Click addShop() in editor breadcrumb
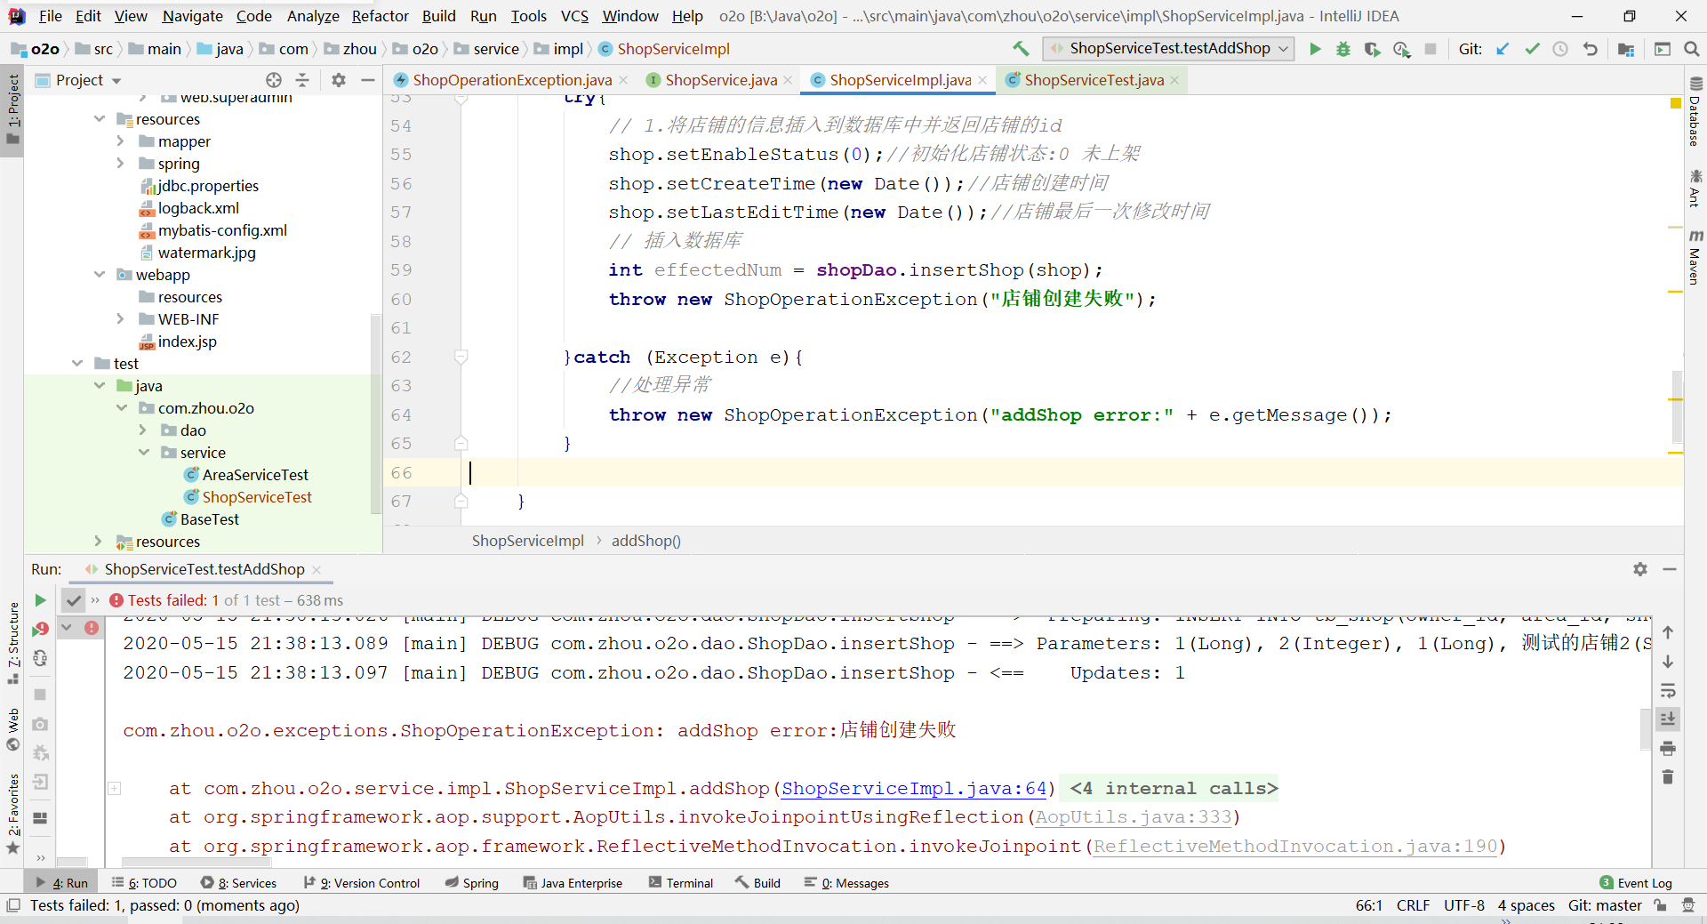The width and height of the screenshot is (1707, 924). point(646,541)
